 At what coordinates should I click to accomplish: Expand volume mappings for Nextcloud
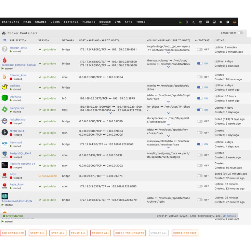tap(168, 147)
